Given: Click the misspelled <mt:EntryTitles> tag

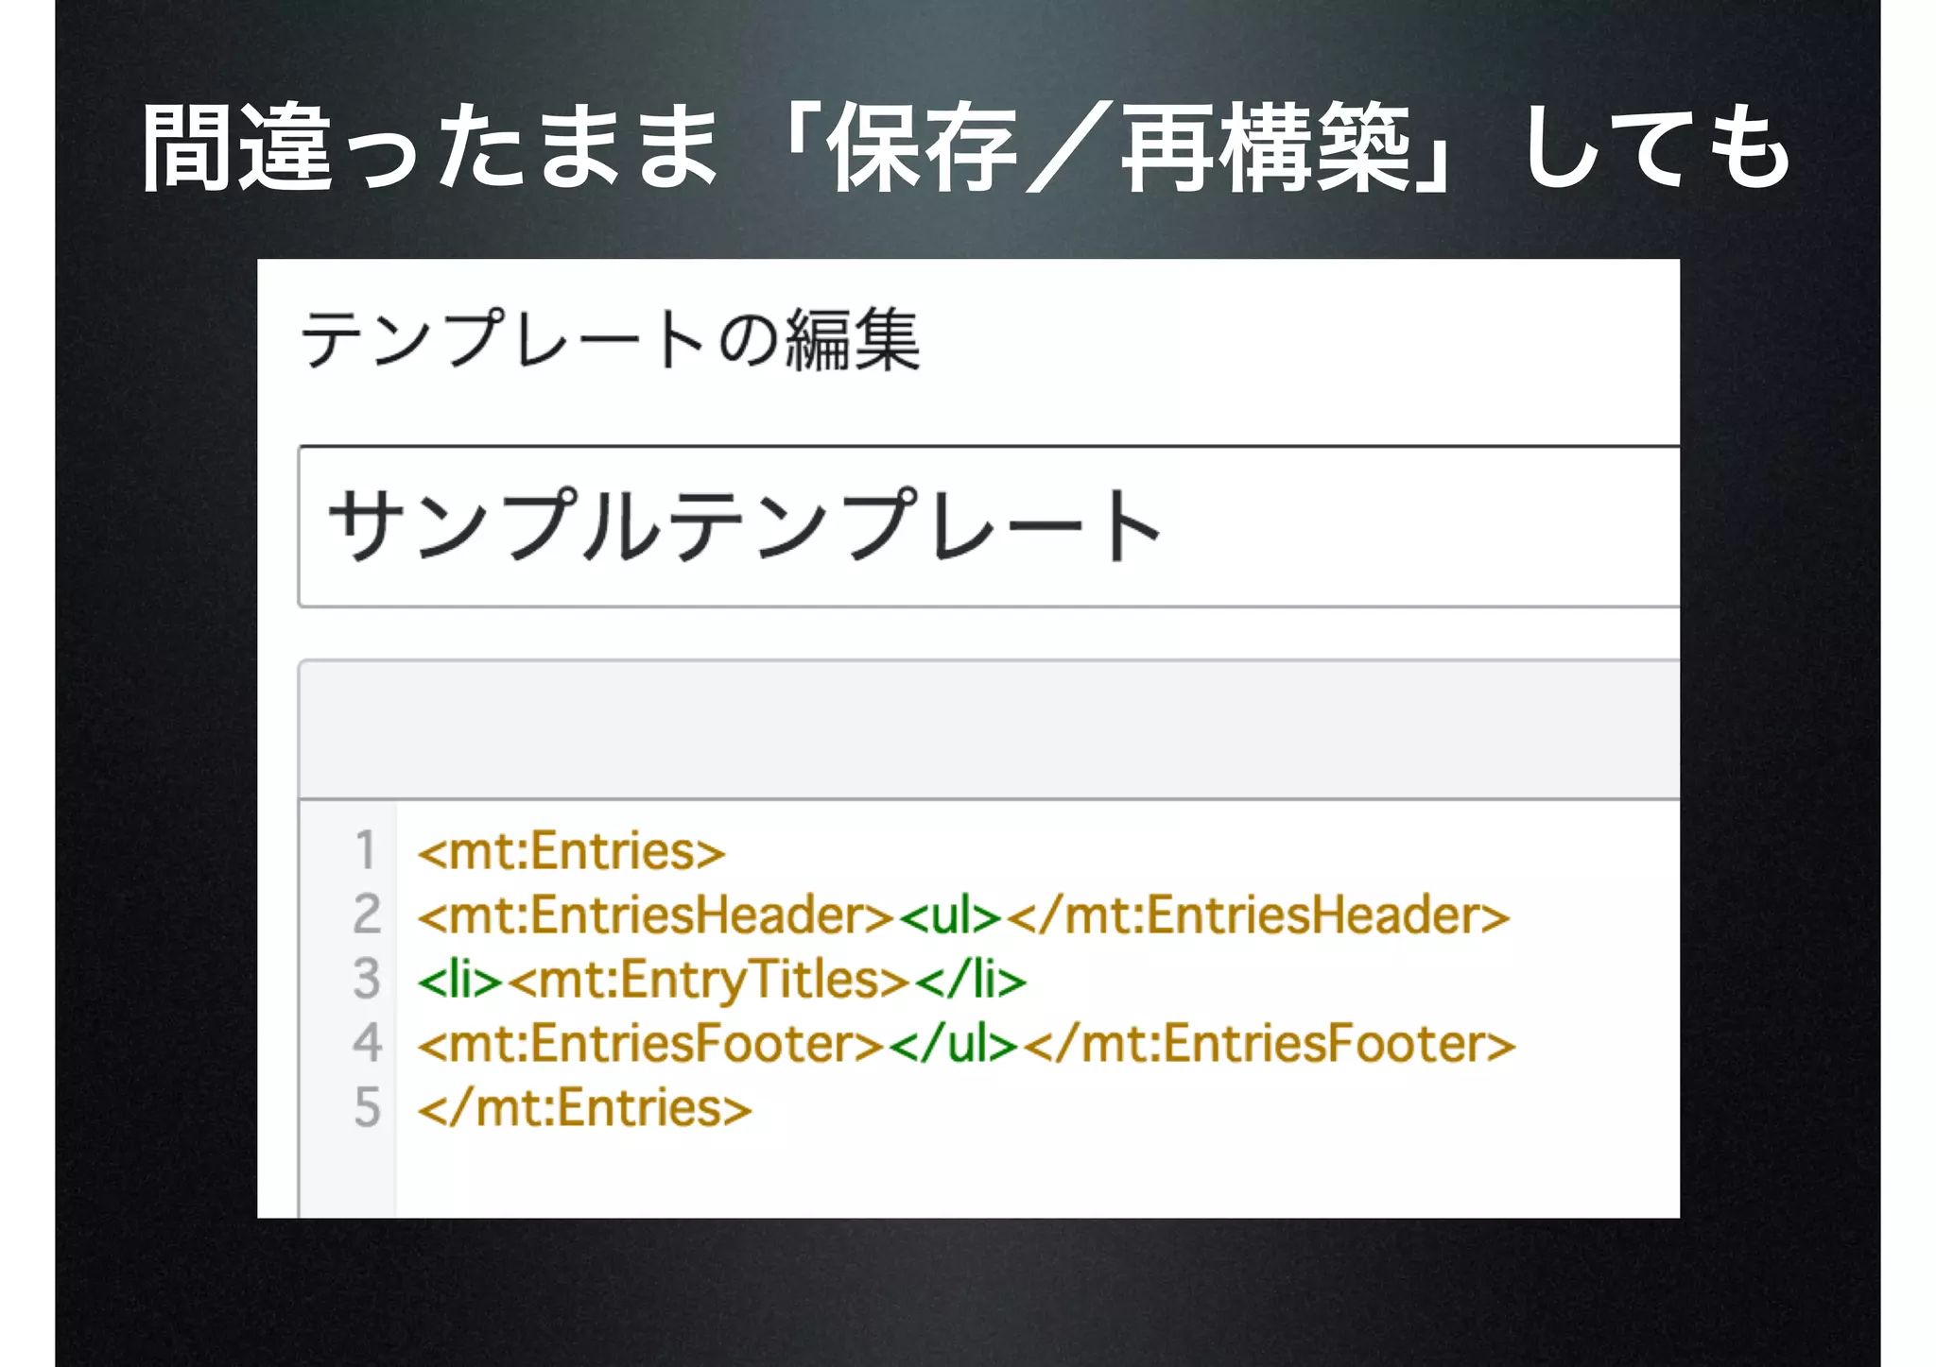Looking at the screenshot, I should coord(709,979).
